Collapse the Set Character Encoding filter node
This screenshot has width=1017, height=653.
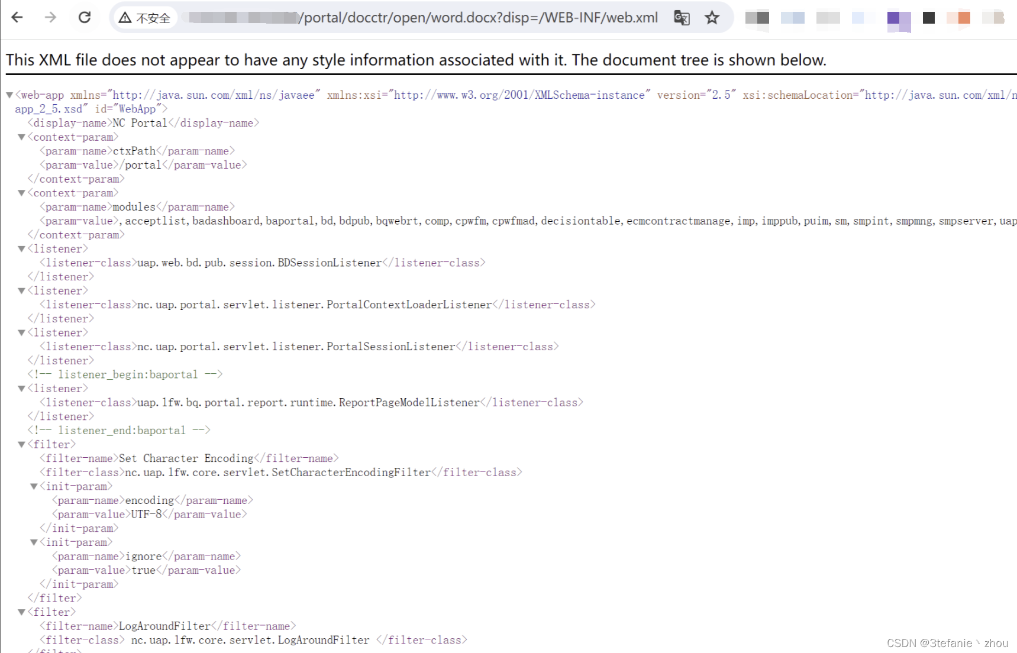[x=21, y=445]
